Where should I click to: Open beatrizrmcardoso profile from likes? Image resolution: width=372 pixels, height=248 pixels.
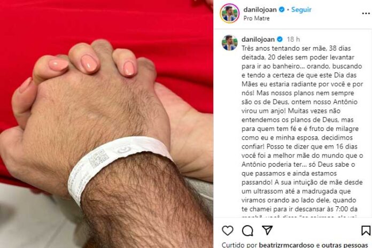pyautogui.click(x=286, y=245)
